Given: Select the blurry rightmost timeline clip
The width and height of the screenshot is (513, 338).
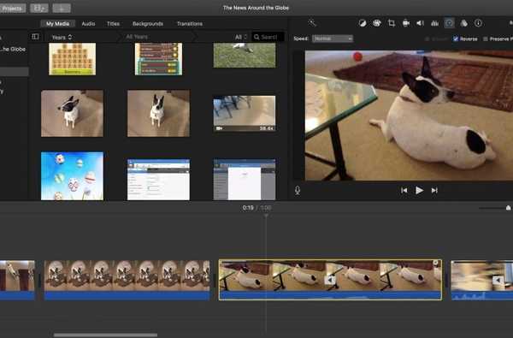Looking at the screenshot, I should [482, 280].
